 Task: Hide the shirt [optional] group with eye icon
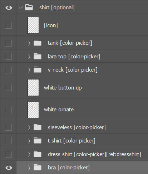coord(9,8)
